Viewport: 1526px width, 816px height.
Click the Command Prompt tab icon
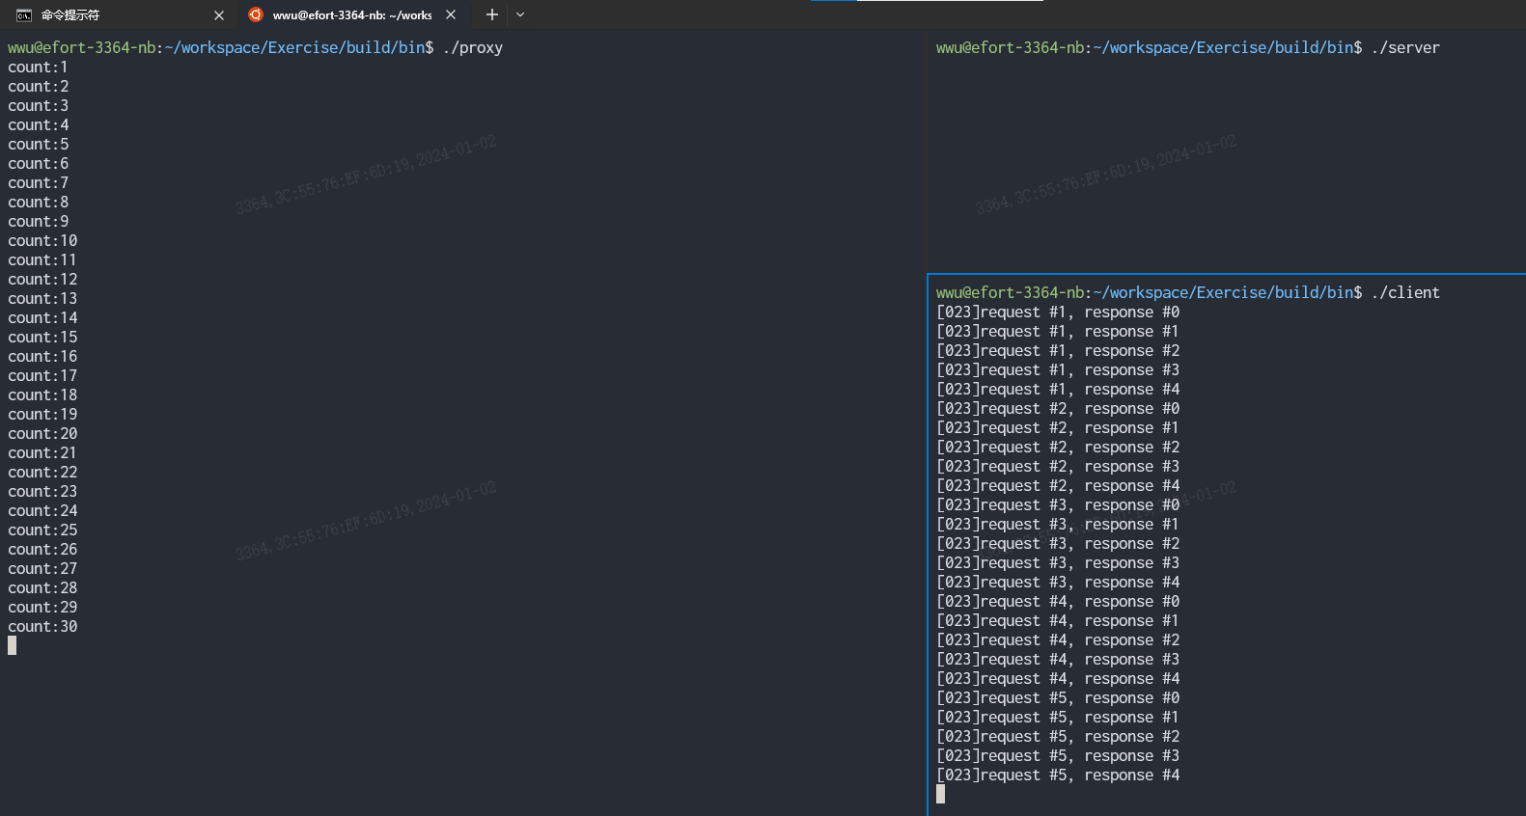click(24, 15)
